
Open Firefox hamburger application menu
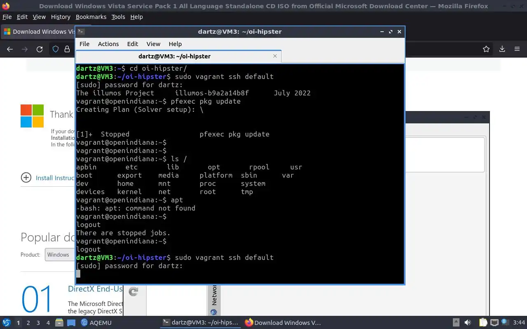[x=517, y=49]
